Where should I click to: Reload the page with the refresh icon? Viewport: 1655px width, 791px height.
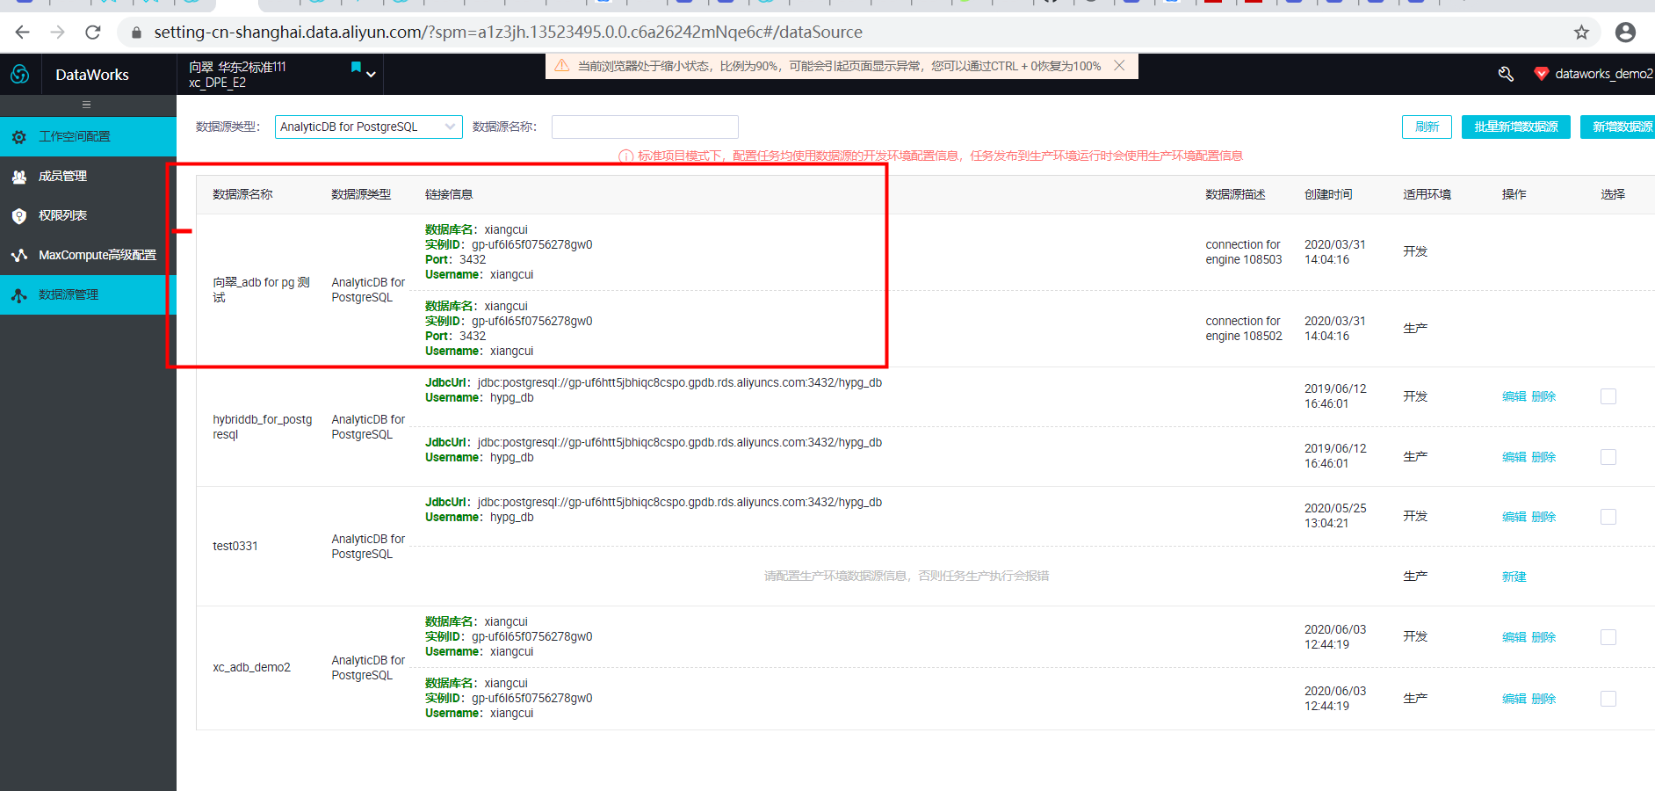(x=93, y=33)
